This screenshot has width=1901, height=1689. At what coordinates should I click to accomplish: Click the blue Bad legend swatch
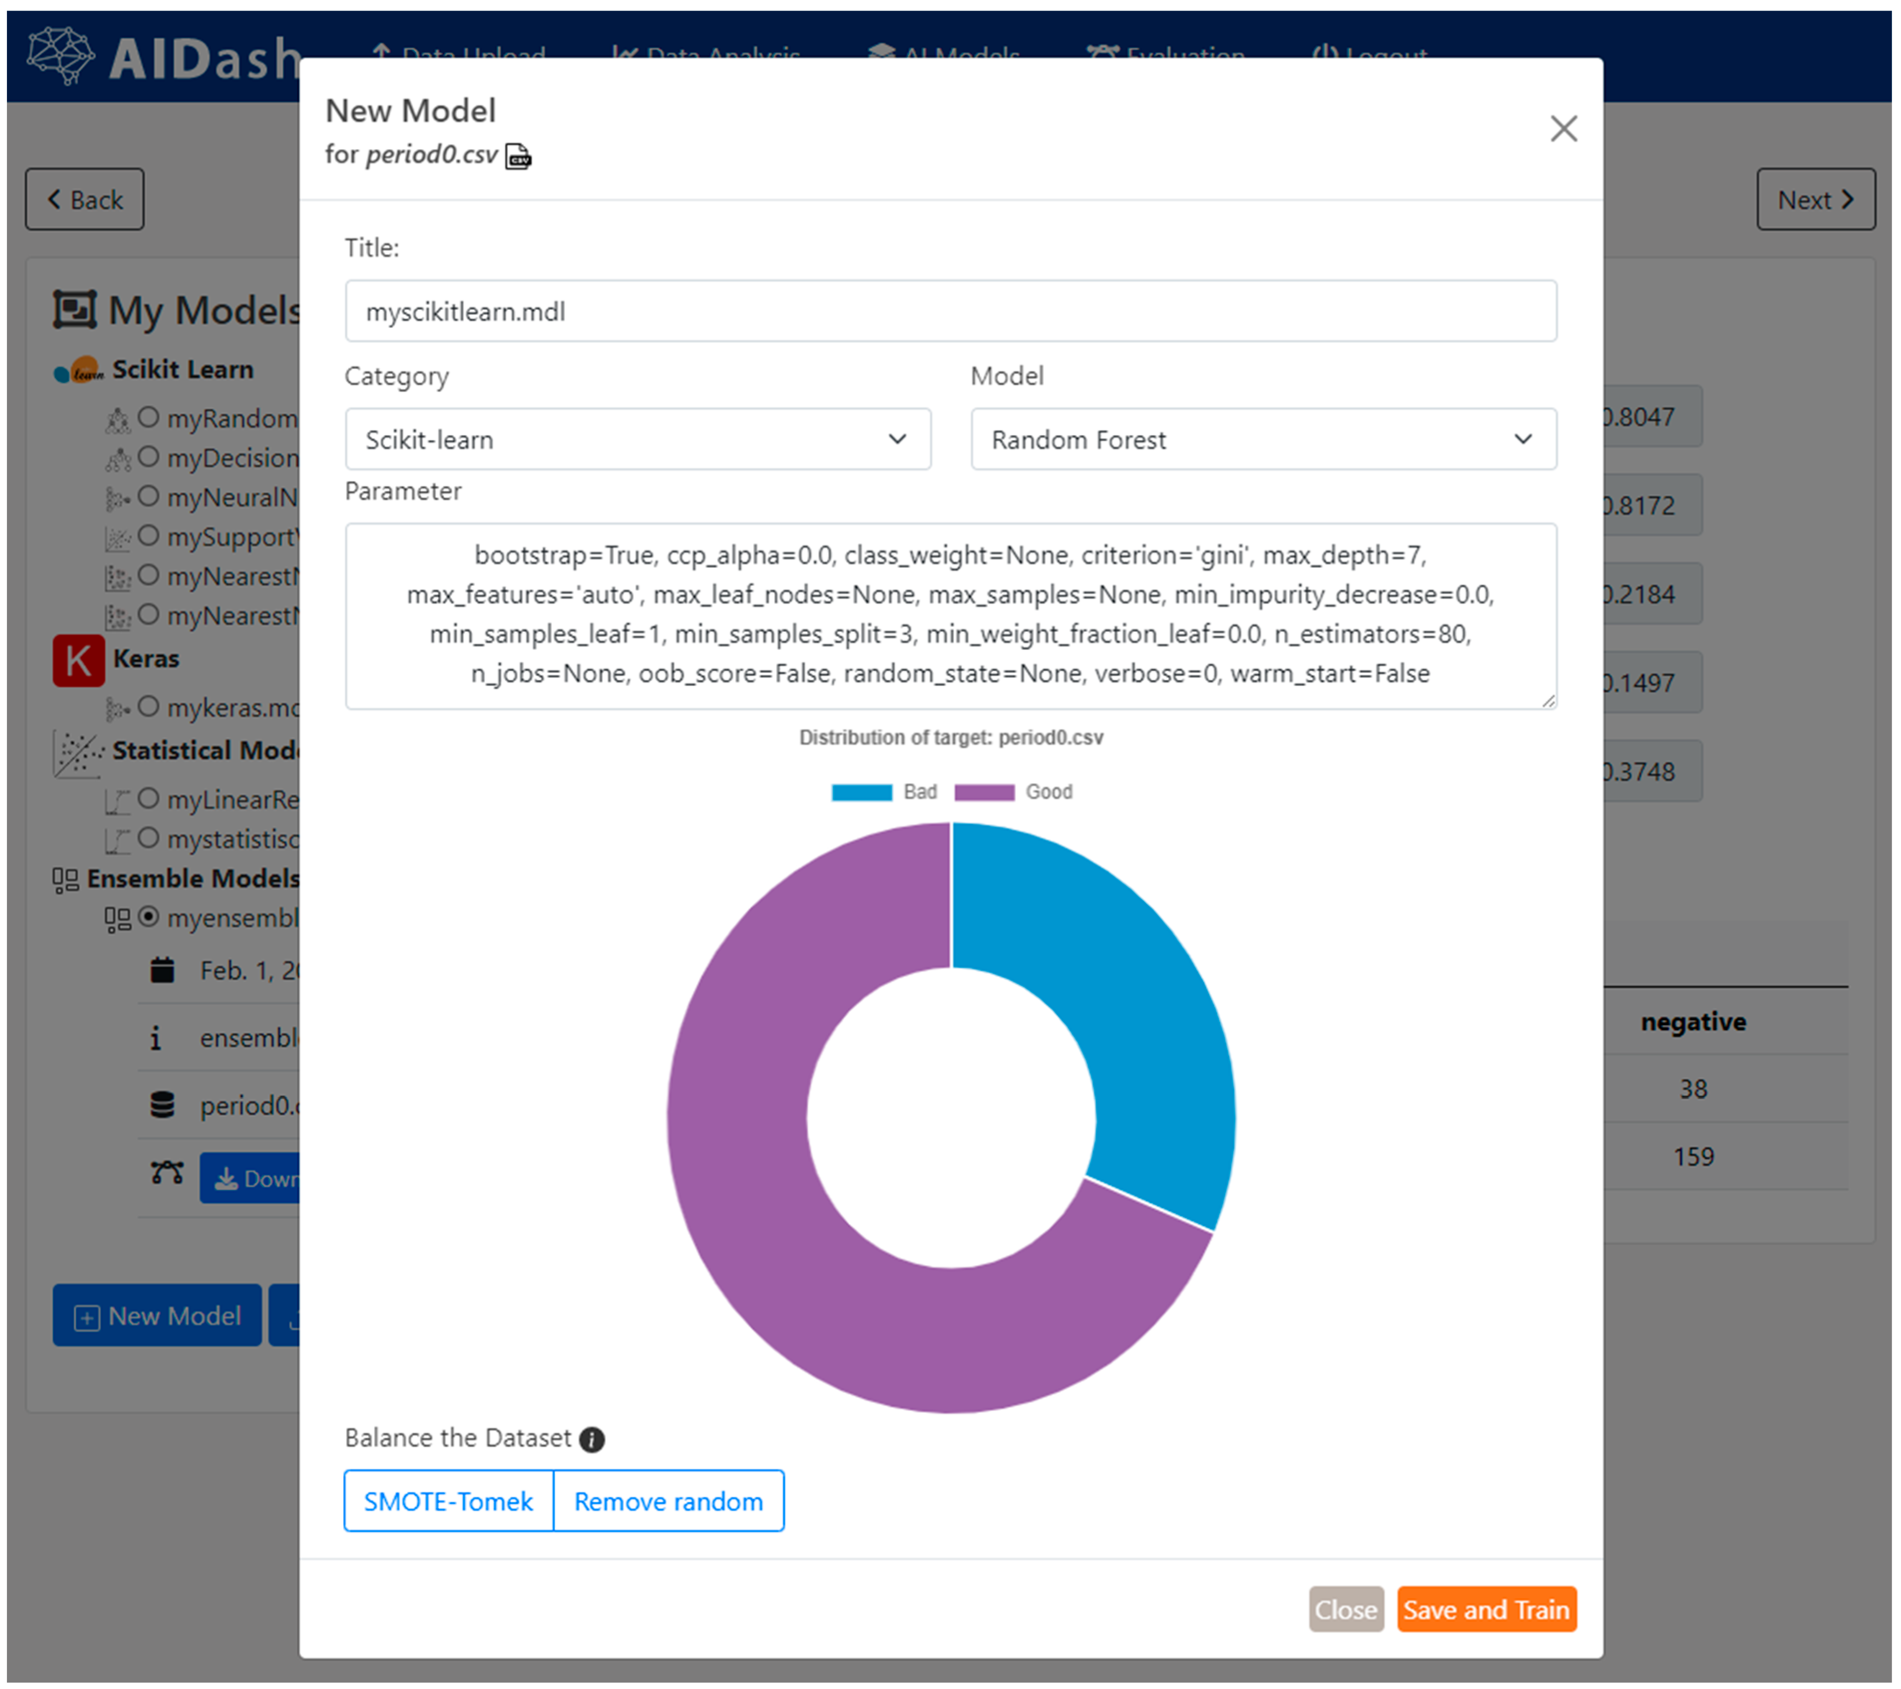[x=861, y=793]
